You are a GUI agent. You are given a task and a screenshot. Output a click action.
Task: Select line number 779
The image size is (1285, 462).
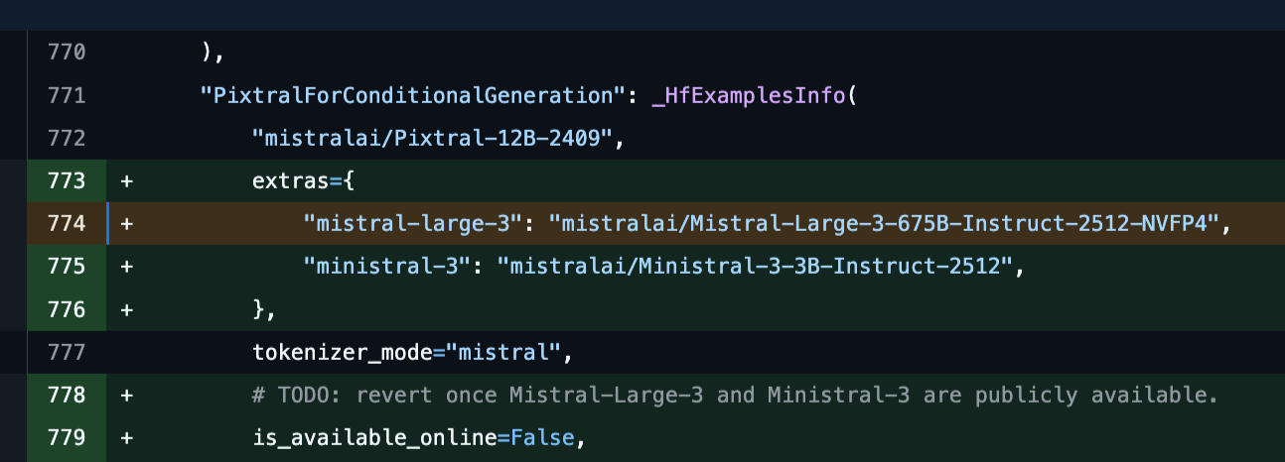(67, 437)
